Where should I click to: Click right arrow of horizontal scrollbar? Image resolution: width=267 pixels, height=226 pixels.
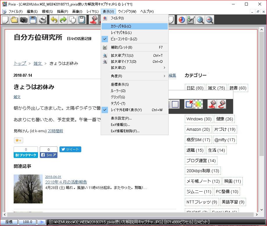click(x=257, y=215)
